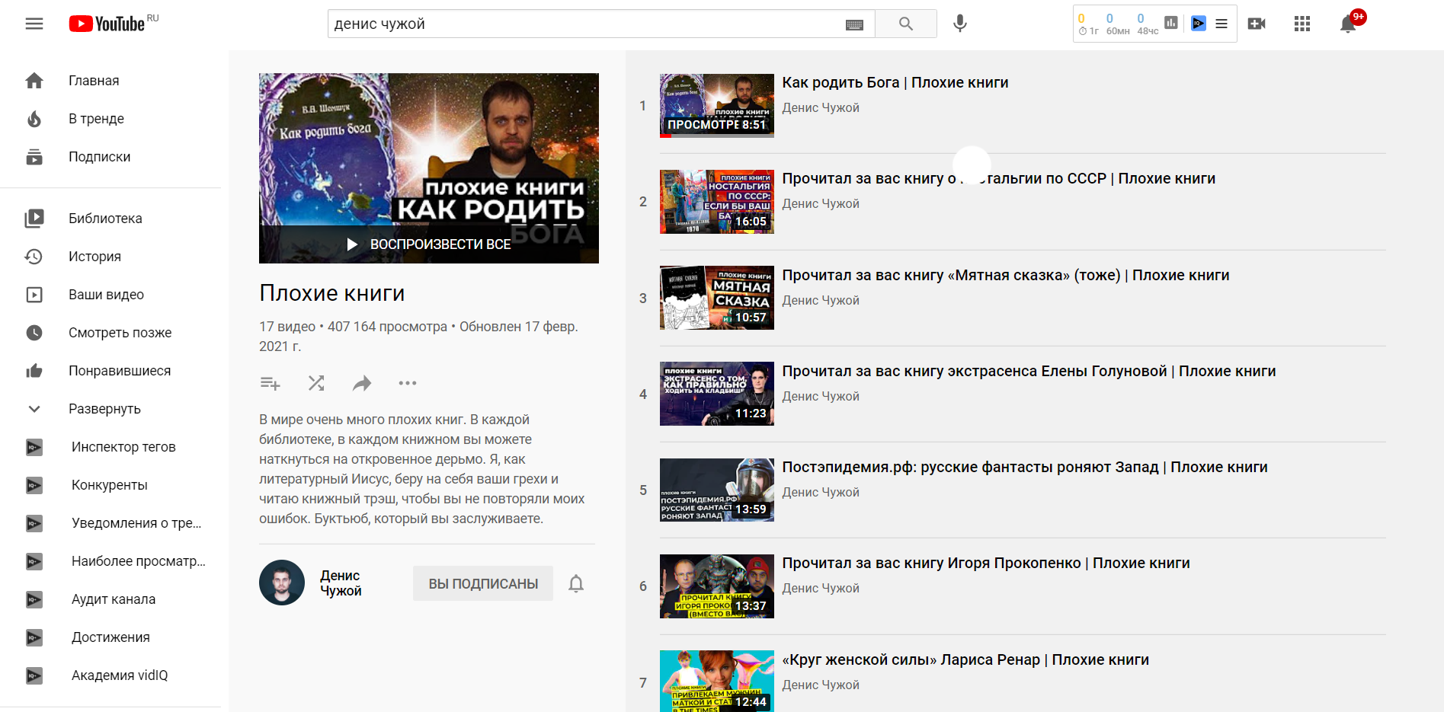Image resolution: width=1444 pixels, height=712 pixels.
Task: Open notifications bell with 9+ badge
Action: point(1349,24)
